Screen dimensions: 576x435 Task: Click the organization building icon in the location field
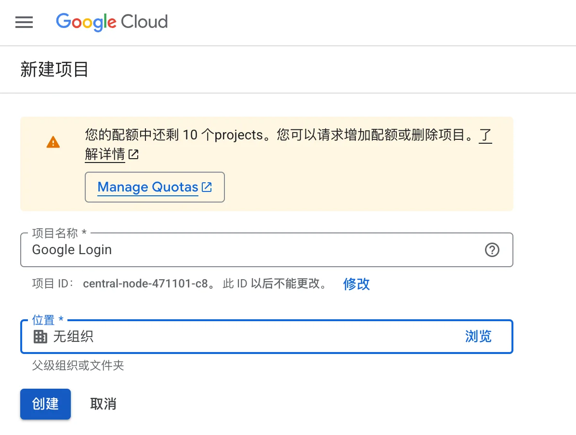[40, 337]
